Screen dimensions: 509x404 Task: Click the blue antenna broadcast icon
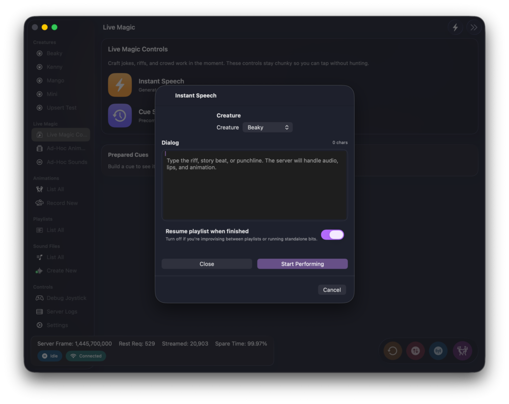pos(438,351)
